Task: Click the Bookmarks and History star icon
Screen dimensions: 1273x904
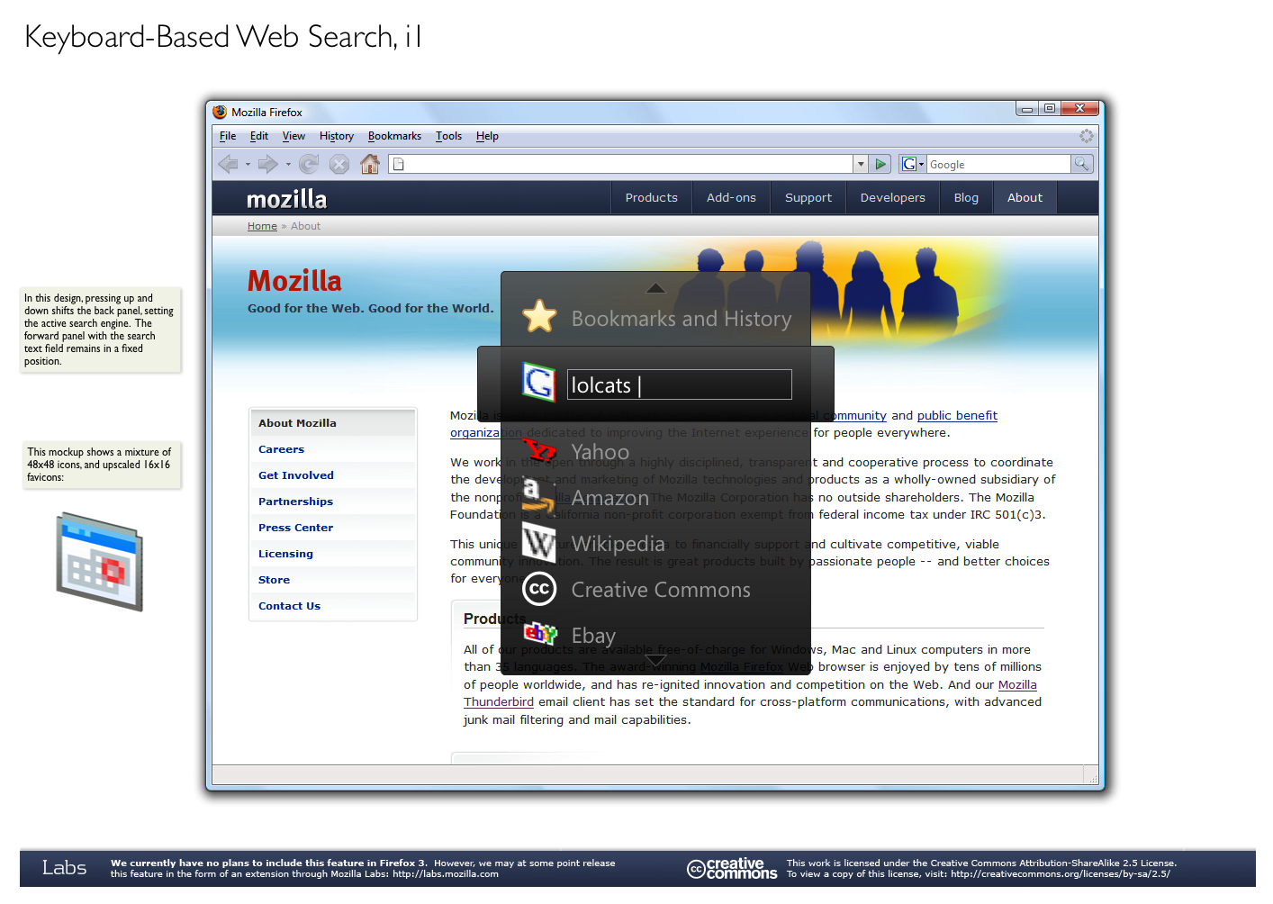Action: [x=539, y=317]
